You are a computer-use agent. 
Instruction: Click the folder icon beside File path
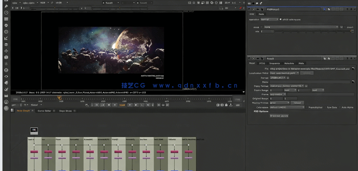pyautogui.click(x=353, y=69)
